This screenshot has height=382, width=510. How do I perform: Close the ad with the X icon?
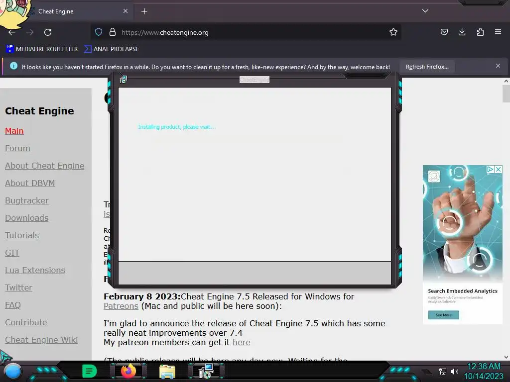pos(498,169)
